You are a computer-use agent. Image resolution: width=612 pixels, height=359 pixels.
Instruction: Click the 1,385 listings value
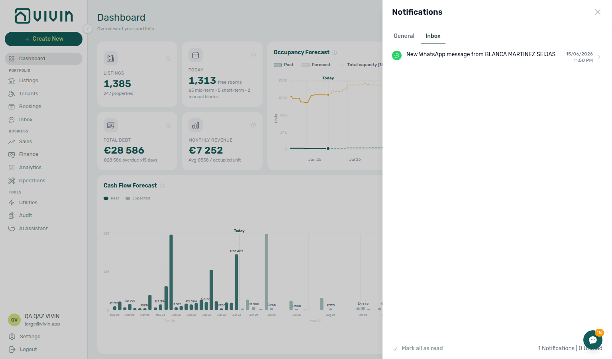point(117,84)
